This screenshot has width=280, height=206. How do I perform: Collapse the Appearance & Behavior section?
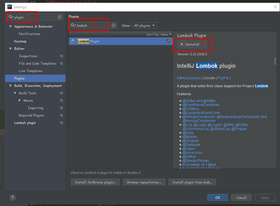[x=10, y=26]
